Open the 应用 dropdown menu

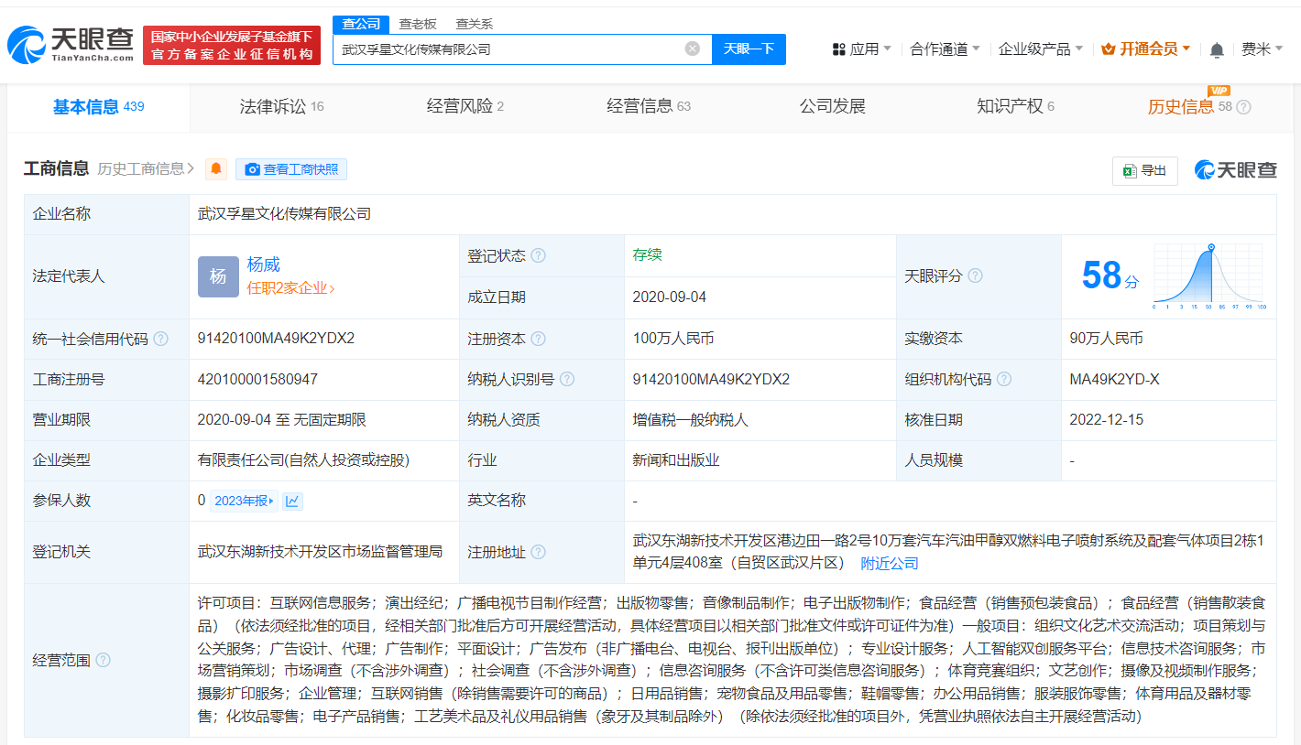point(861,49)
